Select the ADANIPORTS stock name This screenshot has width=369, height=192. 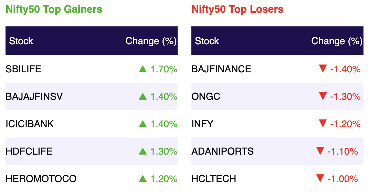(x=223, y=152)
